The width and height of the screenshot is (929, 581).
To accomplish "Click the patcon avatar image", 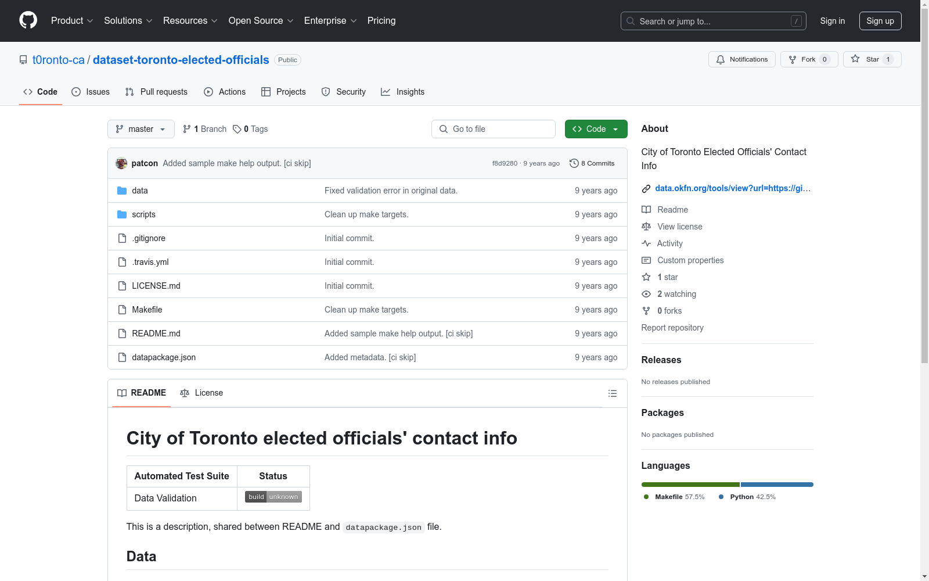I will pyautogui.click(x=121, y=163).
